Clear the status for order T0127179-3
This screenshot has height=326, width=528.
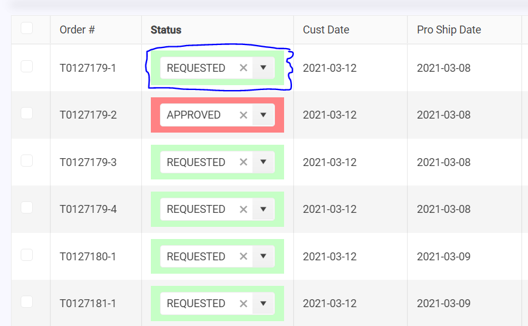243,162
